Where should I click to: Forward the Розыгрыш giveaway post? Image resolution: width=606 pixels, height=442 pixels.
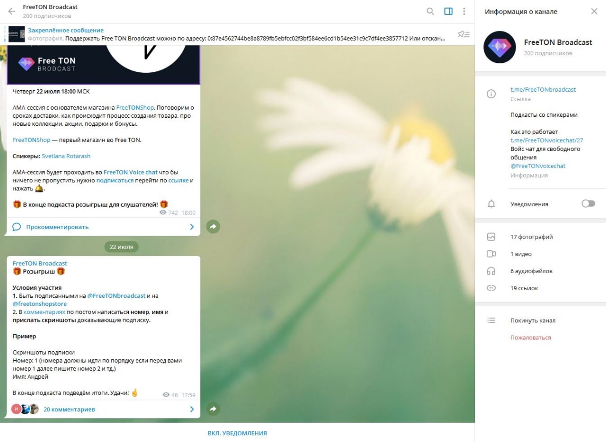click(x=213, y=409)
